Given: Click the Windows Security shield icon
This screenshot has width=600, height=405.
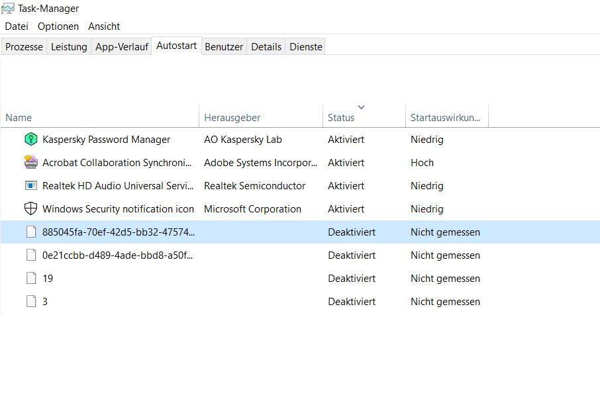Looking at the screenshot, I should pos(30,209).
